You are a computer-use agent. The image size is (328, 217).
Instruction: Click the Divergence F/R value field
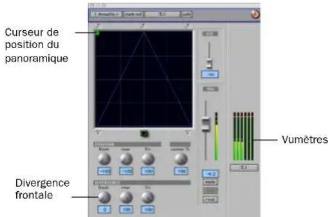point(148,210)
